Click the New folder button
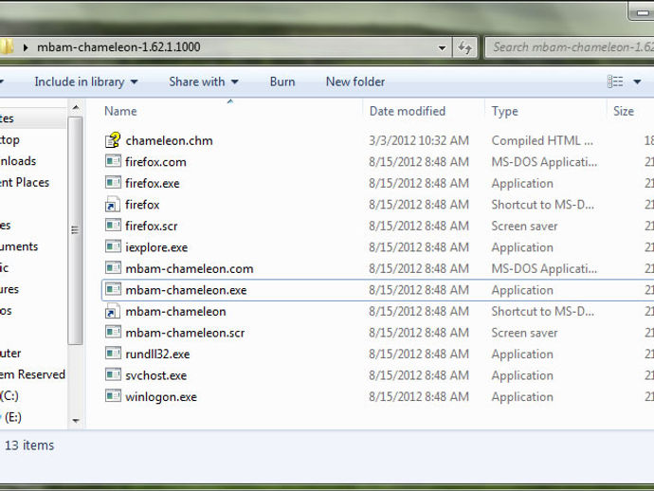654x491 pixels. coord(355,82)
